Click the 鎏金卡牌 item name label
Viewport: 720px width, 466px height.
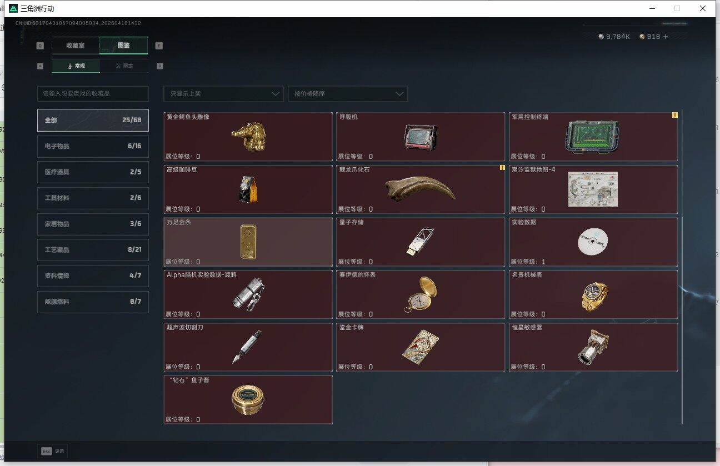pos(351,327)
